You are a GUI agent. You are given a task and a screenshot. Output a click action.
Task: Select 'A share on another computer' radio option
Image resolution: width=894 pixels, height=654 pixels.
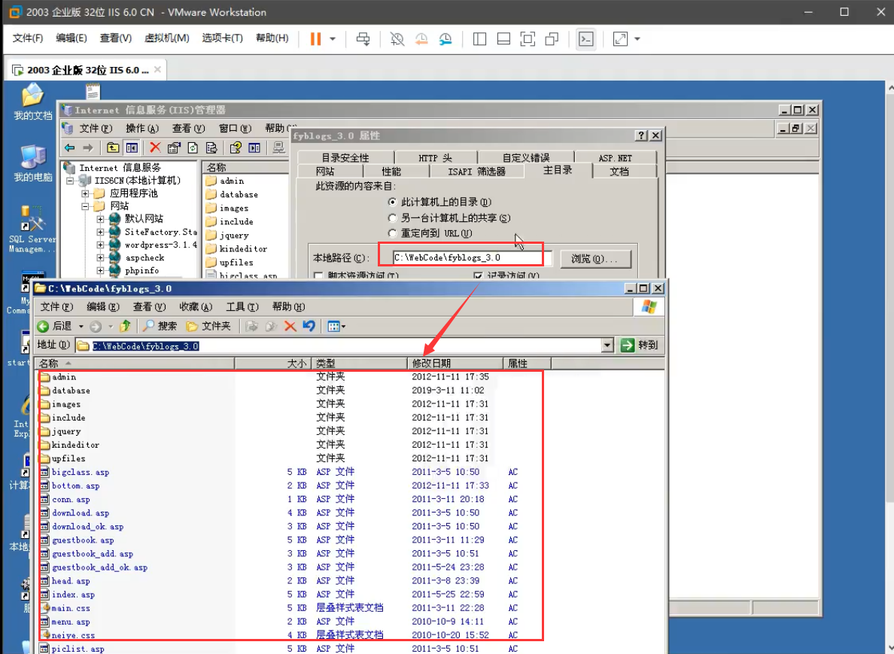pos(392,218)
